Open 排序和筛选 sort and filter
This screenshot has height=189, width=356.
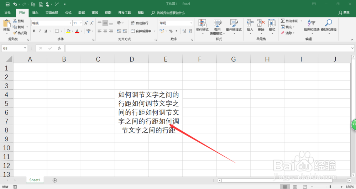[311, 26]
